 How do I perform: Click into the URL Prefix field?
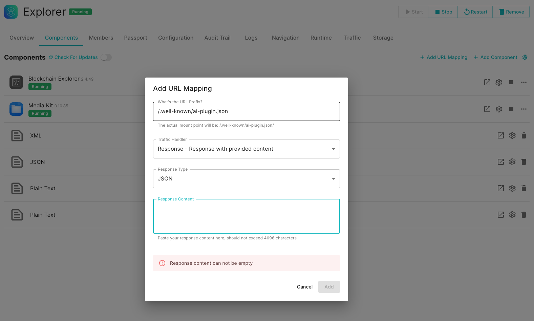point(246,111)
